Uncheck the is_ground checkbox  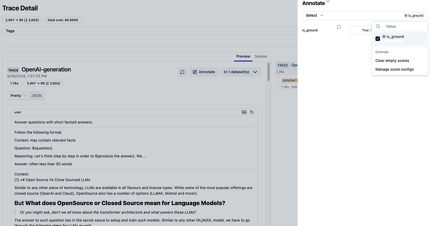(378, 39)
